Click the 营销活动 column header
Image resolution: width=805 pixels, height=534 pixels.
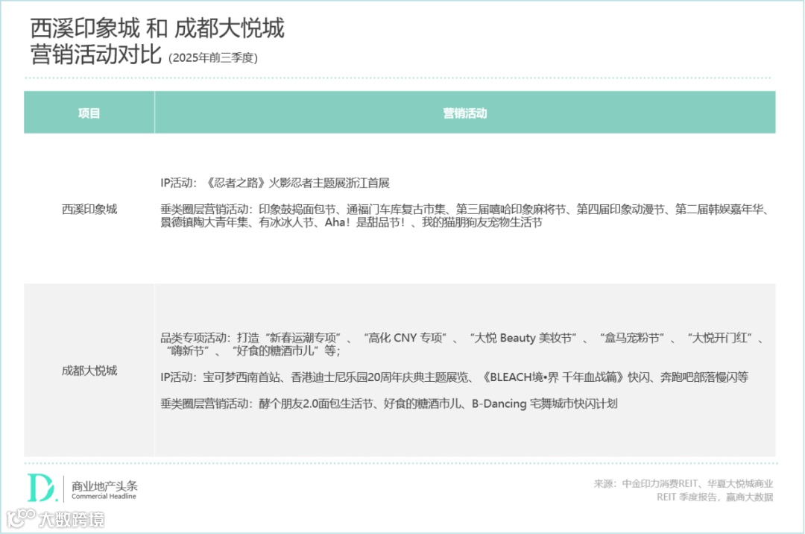[464, 113]
